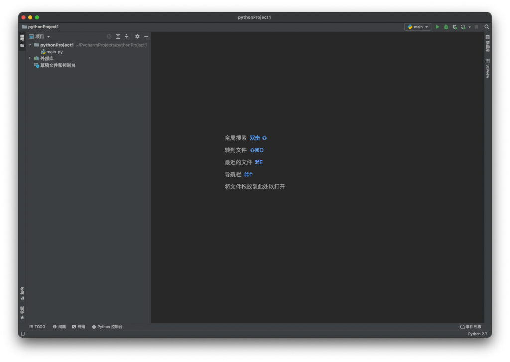The image size is (510, 362).
Task: Click the pythonProject1 window title text
Action: (x=255, y=17)
